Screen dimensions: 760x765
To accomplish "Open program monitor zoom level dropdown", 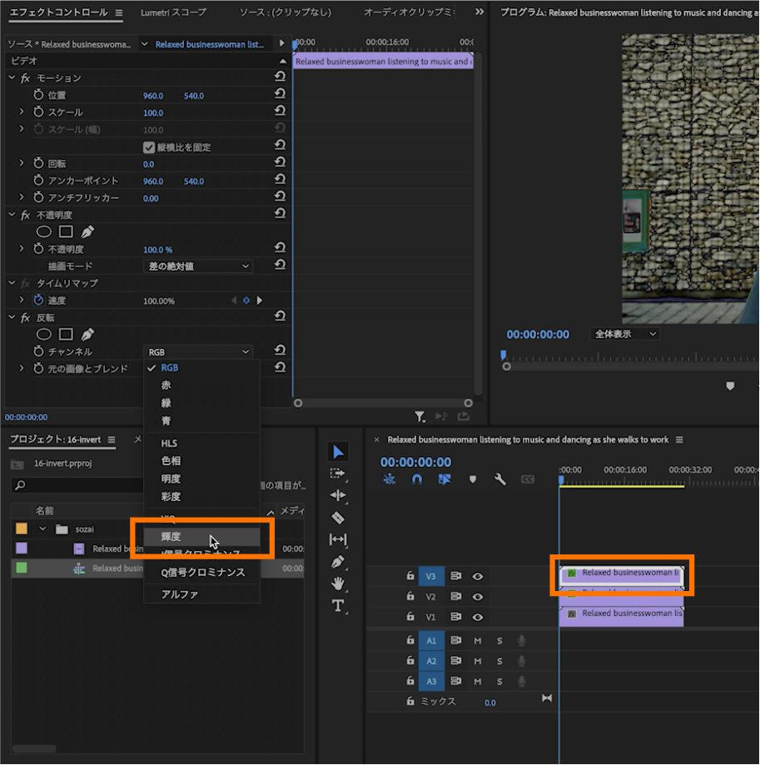I will pos(625,334).
